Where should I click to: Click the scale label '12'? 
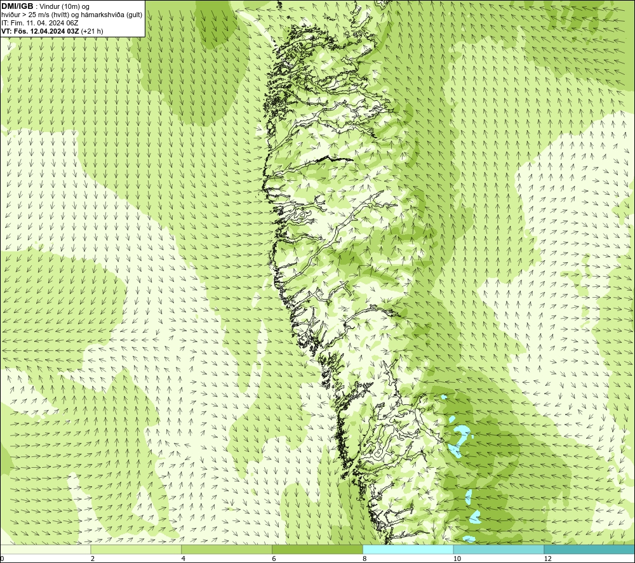[x=548, y=559]
